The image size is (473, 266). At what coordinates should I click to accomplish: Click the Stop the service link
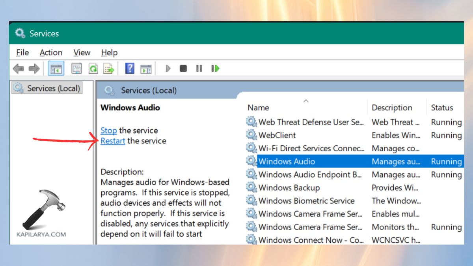[x=108, y=130]
